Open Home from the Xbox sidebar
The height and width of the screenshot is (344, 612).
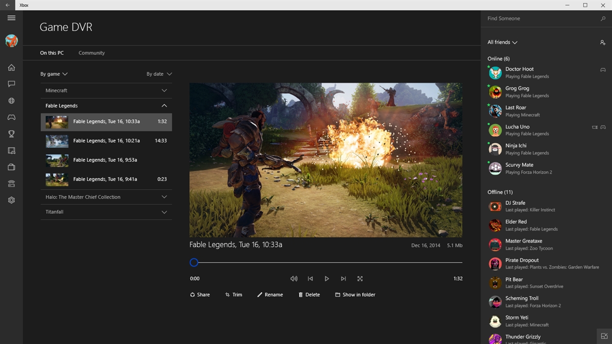tap(11, 67)
